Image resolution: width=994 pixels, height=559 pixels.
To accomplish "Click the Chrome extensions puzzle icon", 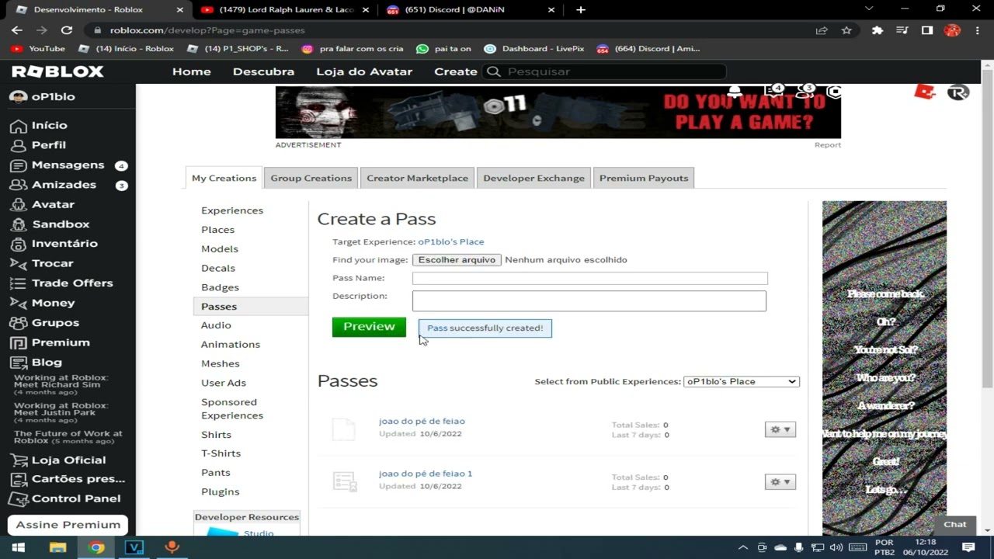I will point(878,30).
